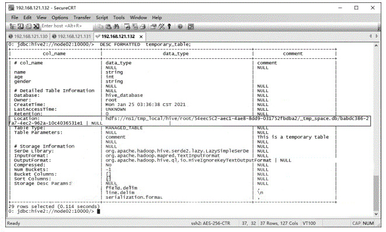Open the Script menu

tap(102, 17)
